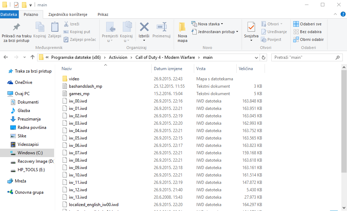This screenshot has width=347, height=211.
Task: Select OneDrive in navigation pane
Action: [20, 82]
